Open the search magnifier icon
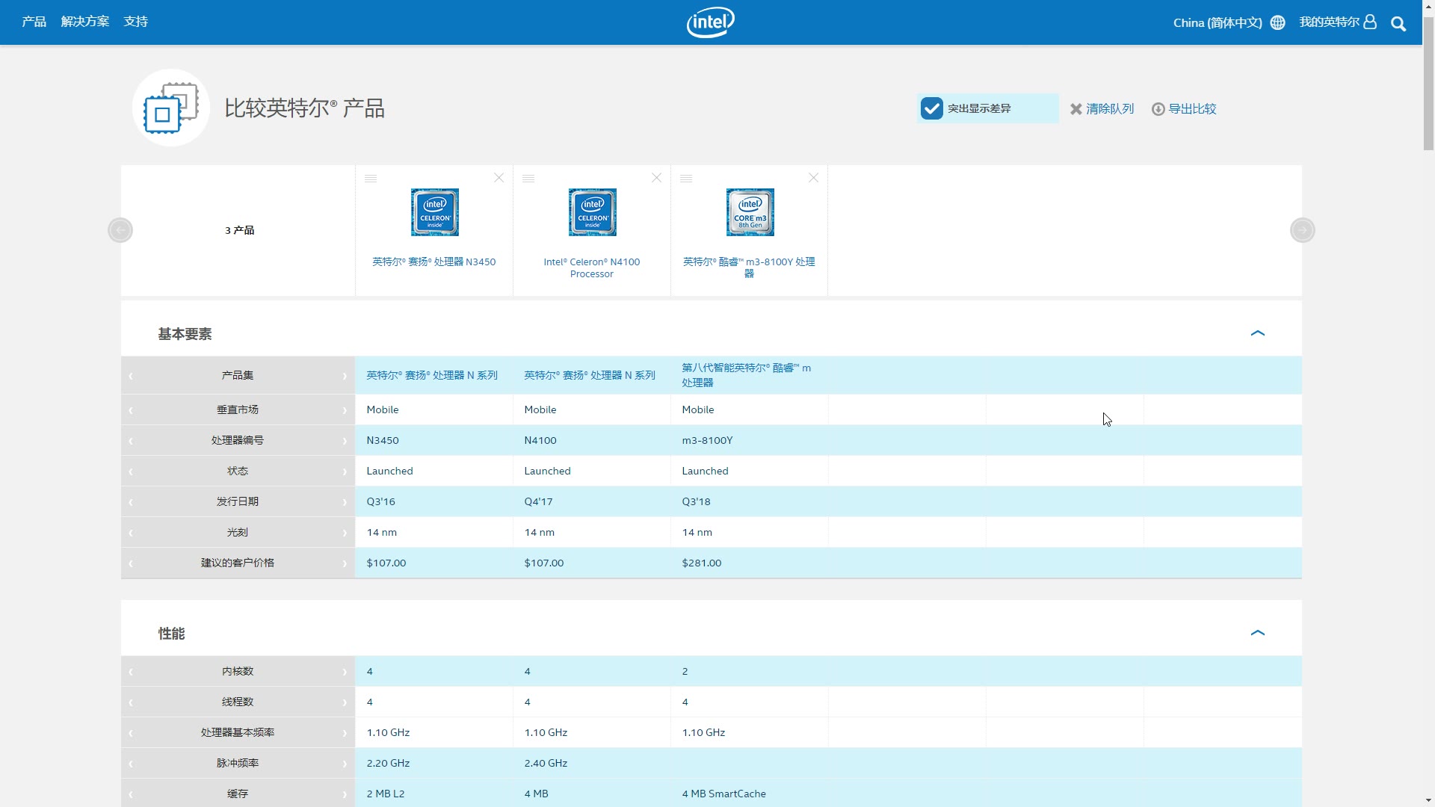 click(x=1398, y=24)
